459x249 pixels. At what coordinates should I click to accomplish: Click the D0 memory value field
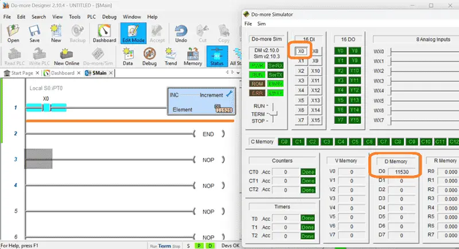point(402,172)
